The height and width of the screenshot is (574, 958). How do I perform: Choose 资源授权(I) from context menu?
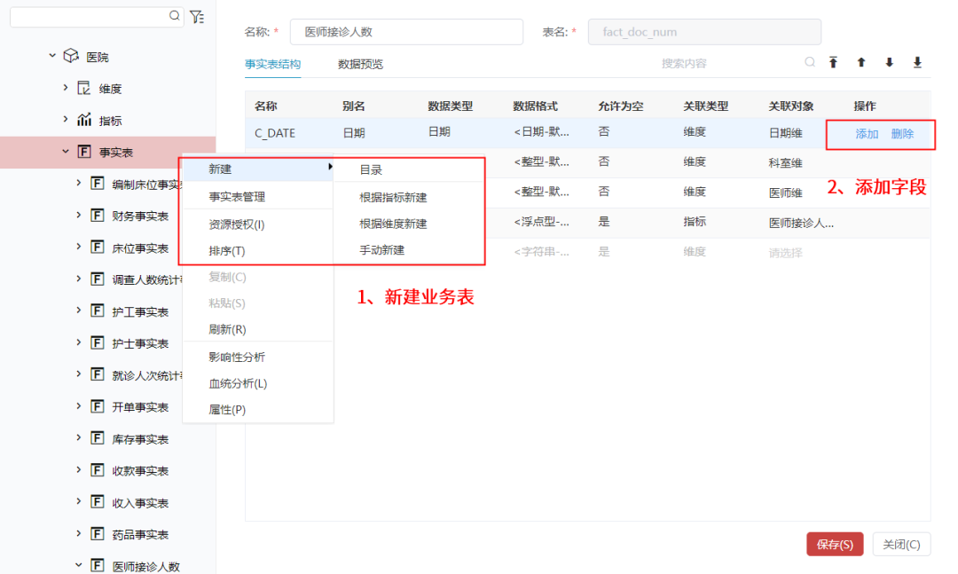[x=258, y=224]
